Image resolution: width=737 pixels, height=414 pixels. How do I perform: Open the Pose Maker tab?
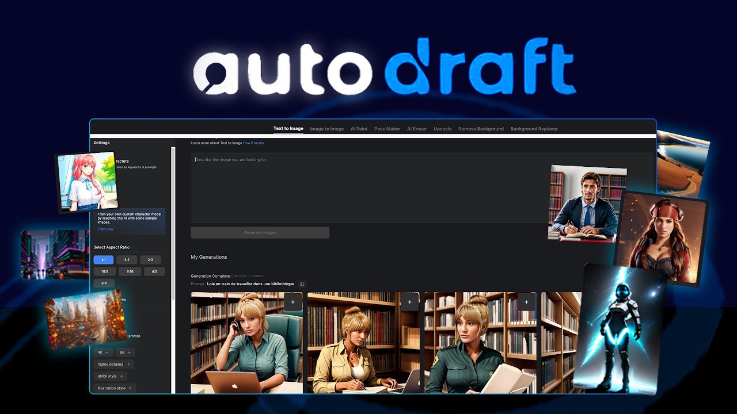coord(387,129)
